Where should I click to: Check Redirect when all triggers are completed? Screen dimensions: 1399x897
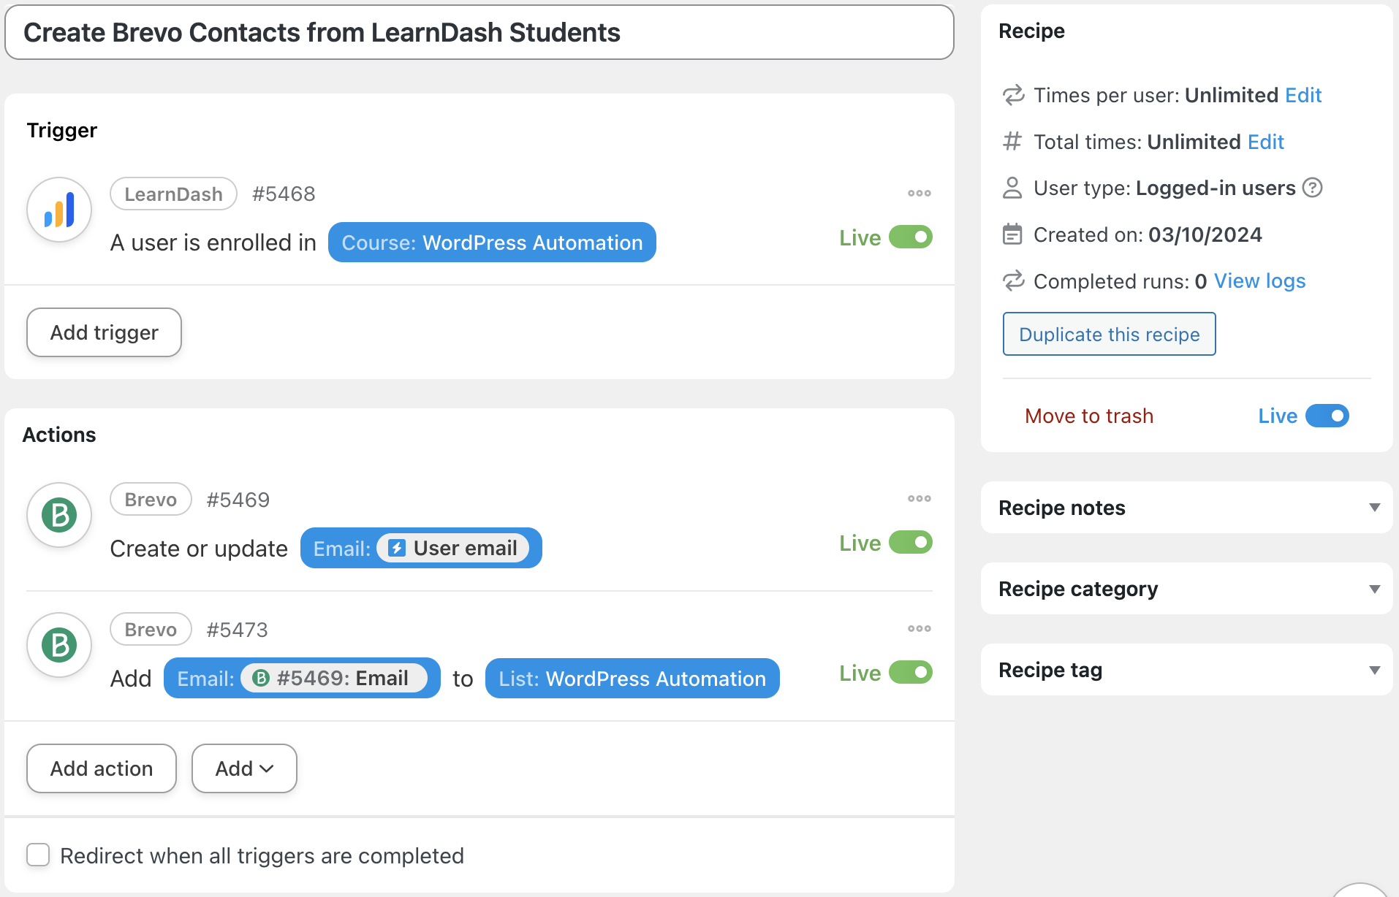(38, 855)
